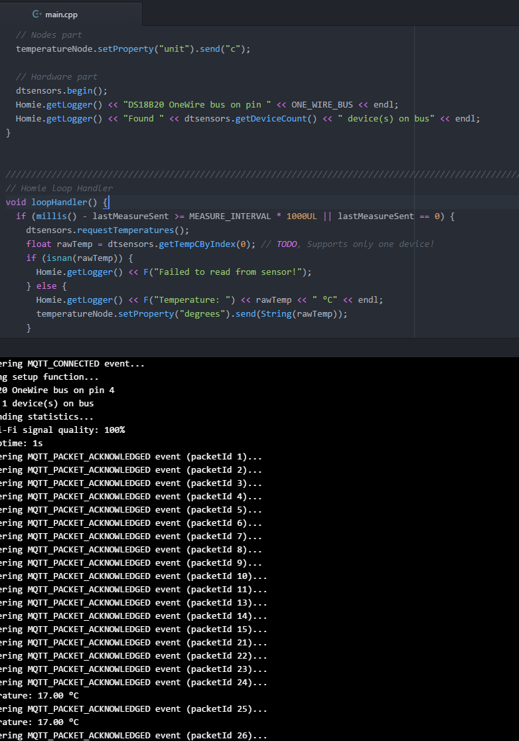Click the 1000UL numeric literal
Viewport: 519px width, 741px height.
coord(301,216)
